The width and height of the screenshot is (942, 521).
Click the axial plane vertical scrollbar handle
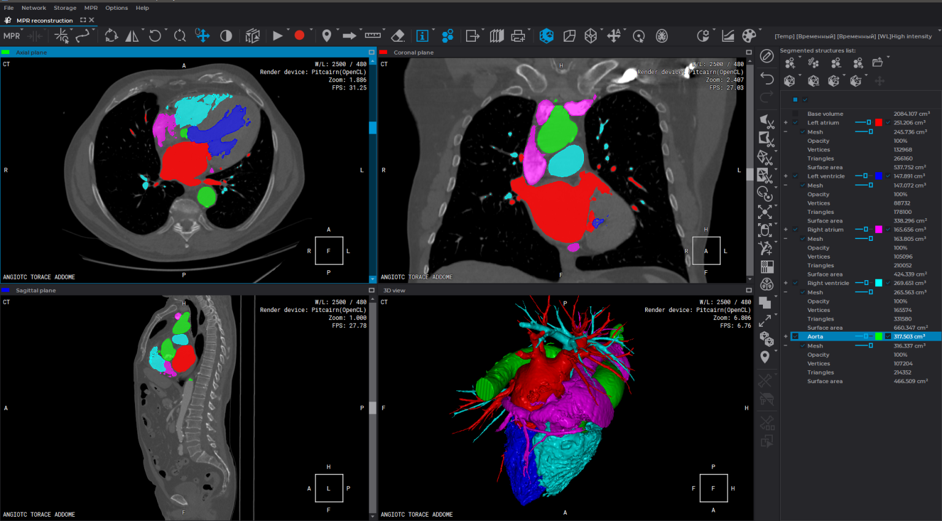[372, 127]
